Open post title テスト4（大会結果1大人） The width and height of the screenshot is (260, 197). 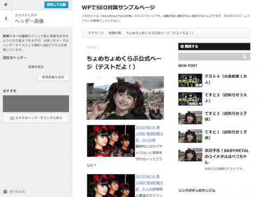point(226,79)
